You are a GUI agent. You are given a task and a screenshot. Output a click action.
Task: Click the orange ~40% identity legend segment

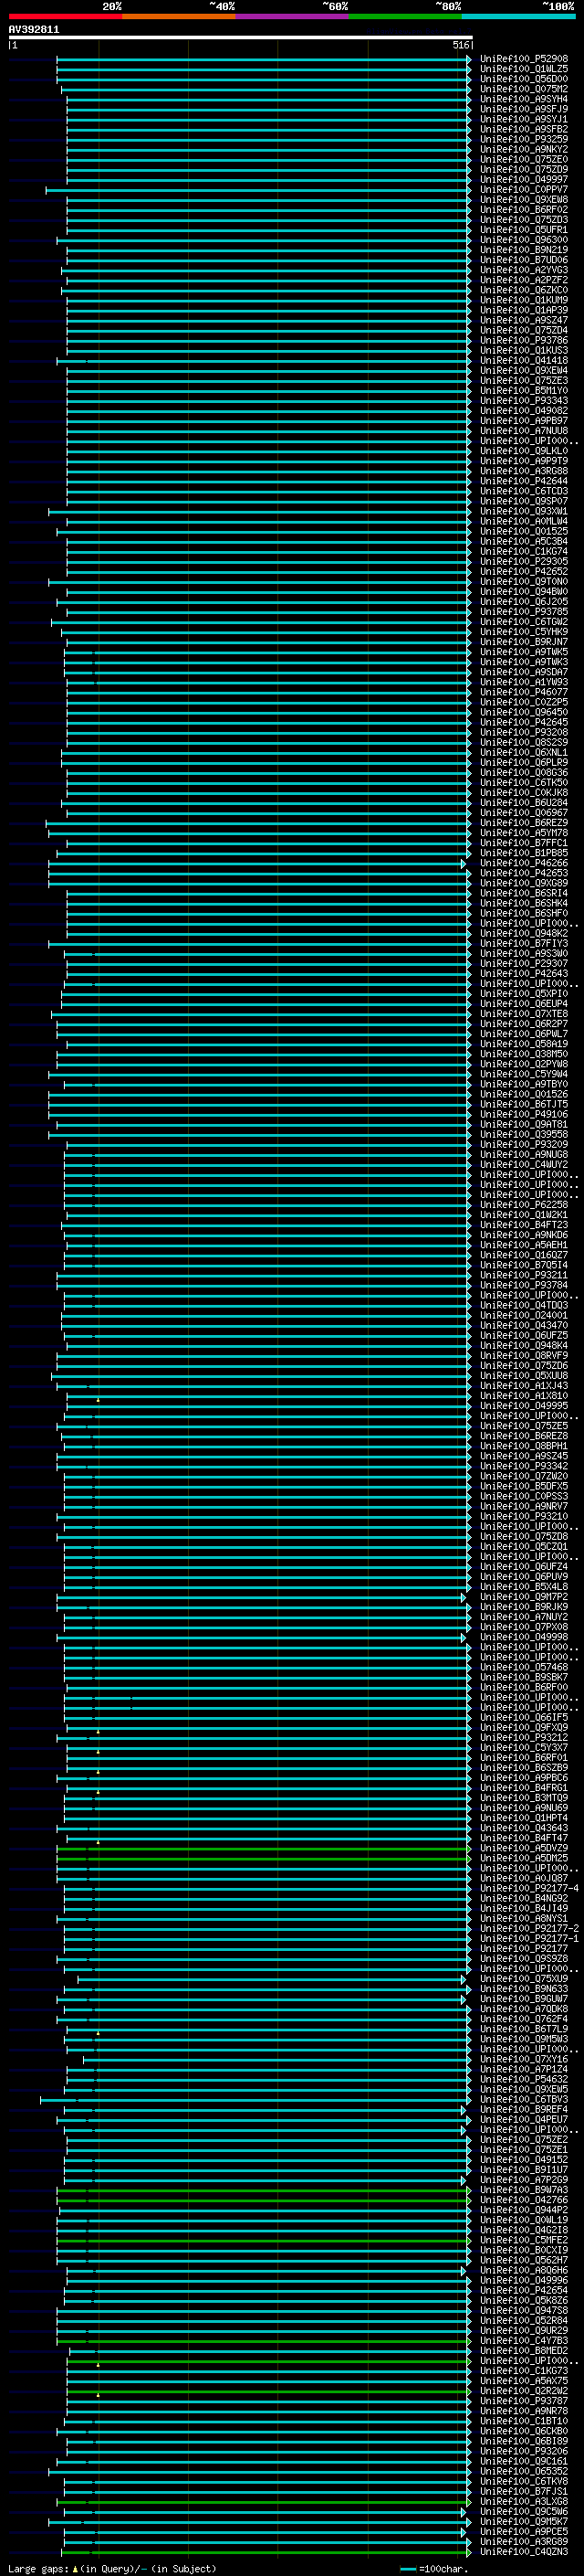pyautogui.click(x=179, y=16)
